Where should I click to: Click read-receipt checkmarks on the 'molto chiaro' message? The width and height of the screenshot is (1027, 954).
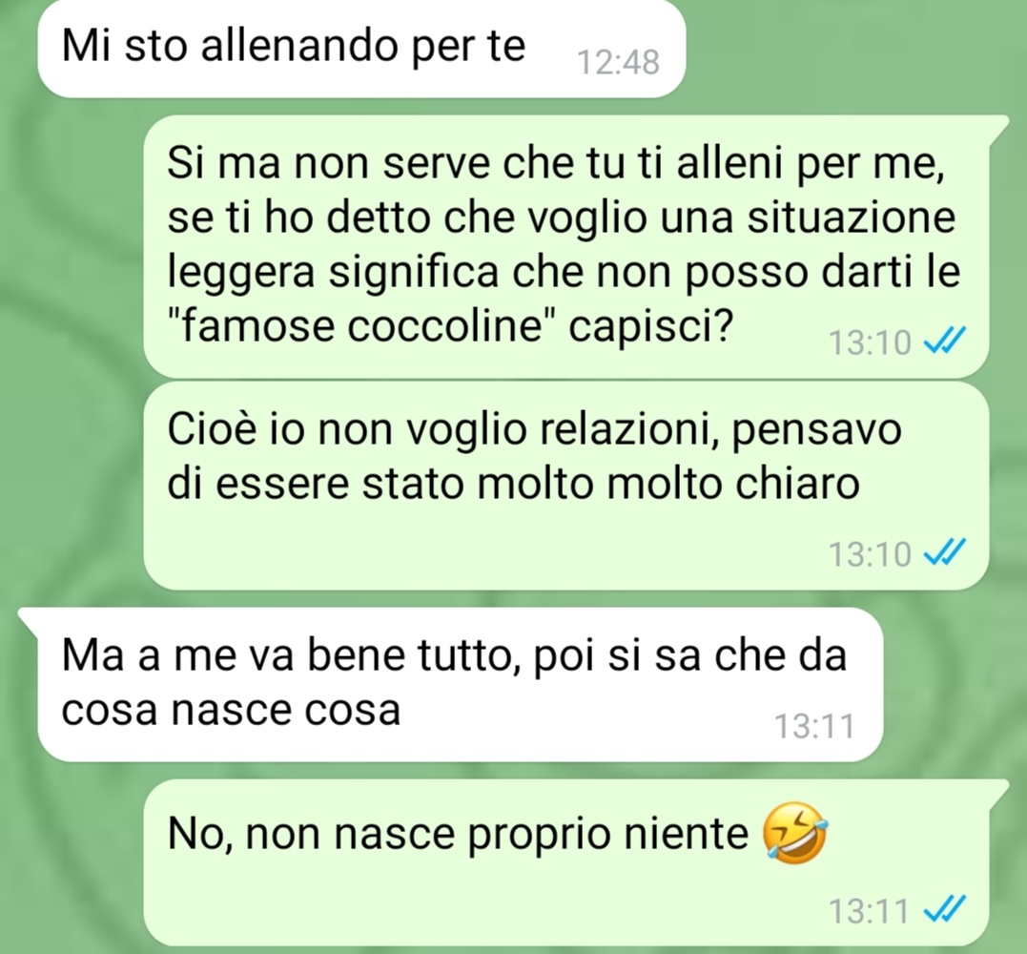tap(944, 551)
